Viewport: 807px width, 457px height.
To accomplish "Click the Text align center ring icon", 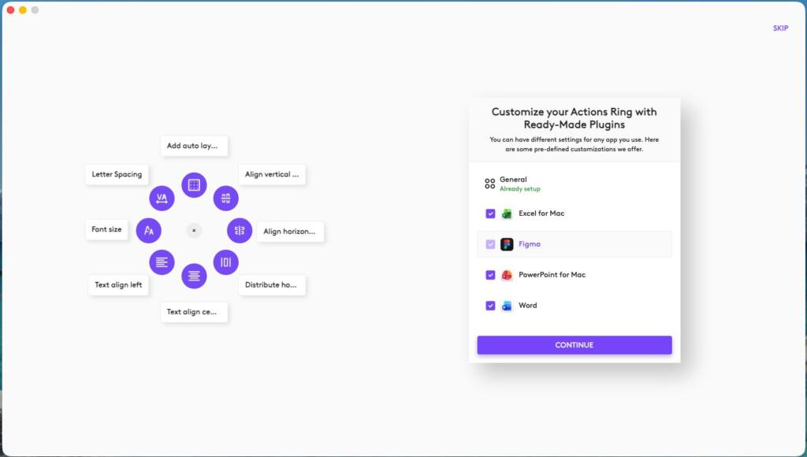I will [194, 276].
